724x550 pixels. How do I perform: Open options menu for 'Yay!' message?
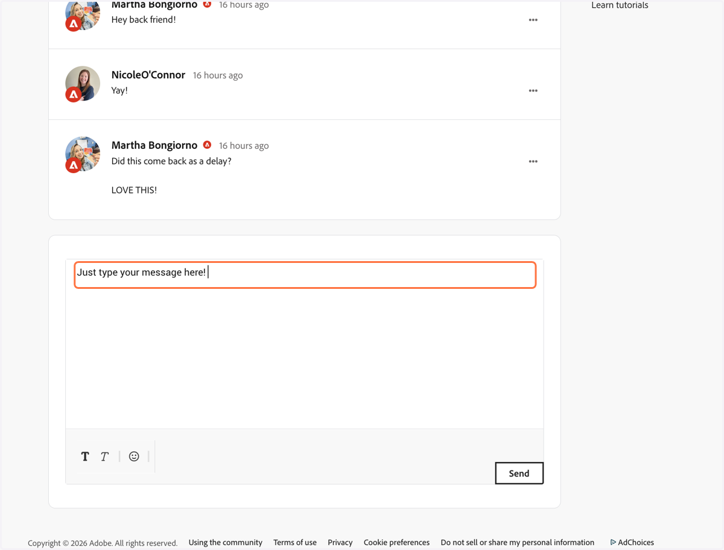533,91
